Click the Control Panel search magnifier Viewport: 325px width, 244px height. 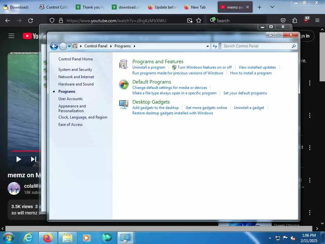click(x=294, y=46)
